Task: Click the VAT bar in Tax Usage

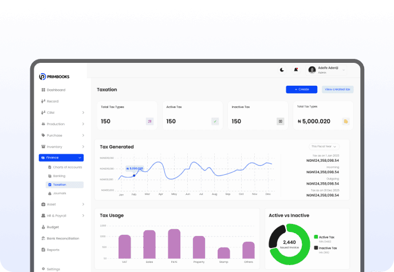Action: coord(125,247)
